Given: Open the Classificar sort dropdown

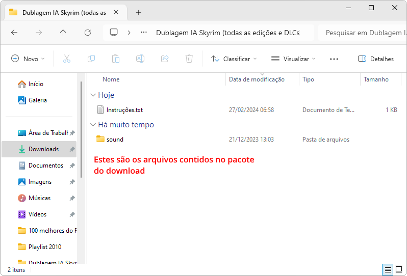Looking at the screenshot, I should pyautogui.click(x=234, y=59).
